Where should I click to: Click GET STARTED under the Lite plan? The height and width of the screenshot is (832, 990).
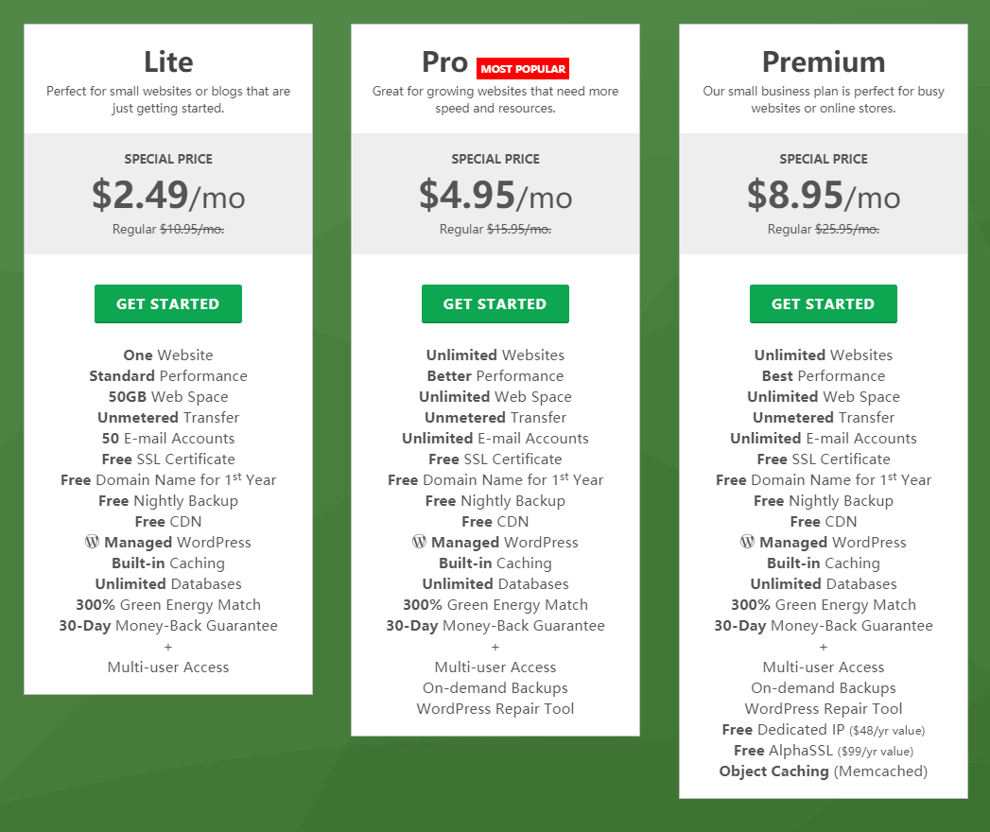[x=167, y=303]
